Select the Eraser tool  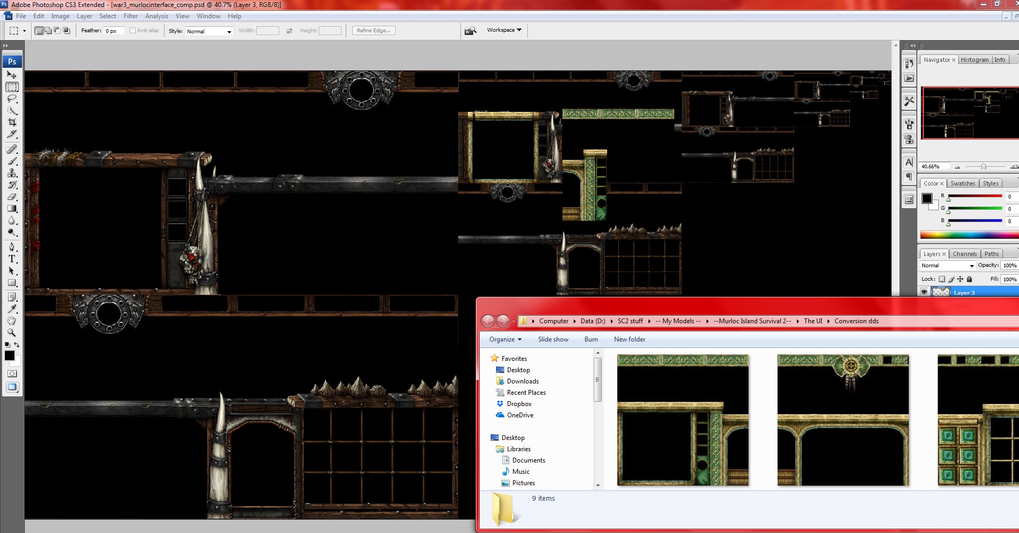12,196
